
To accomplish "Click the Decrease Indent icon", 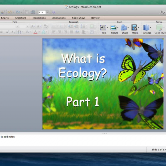I will tap(70, 26).
